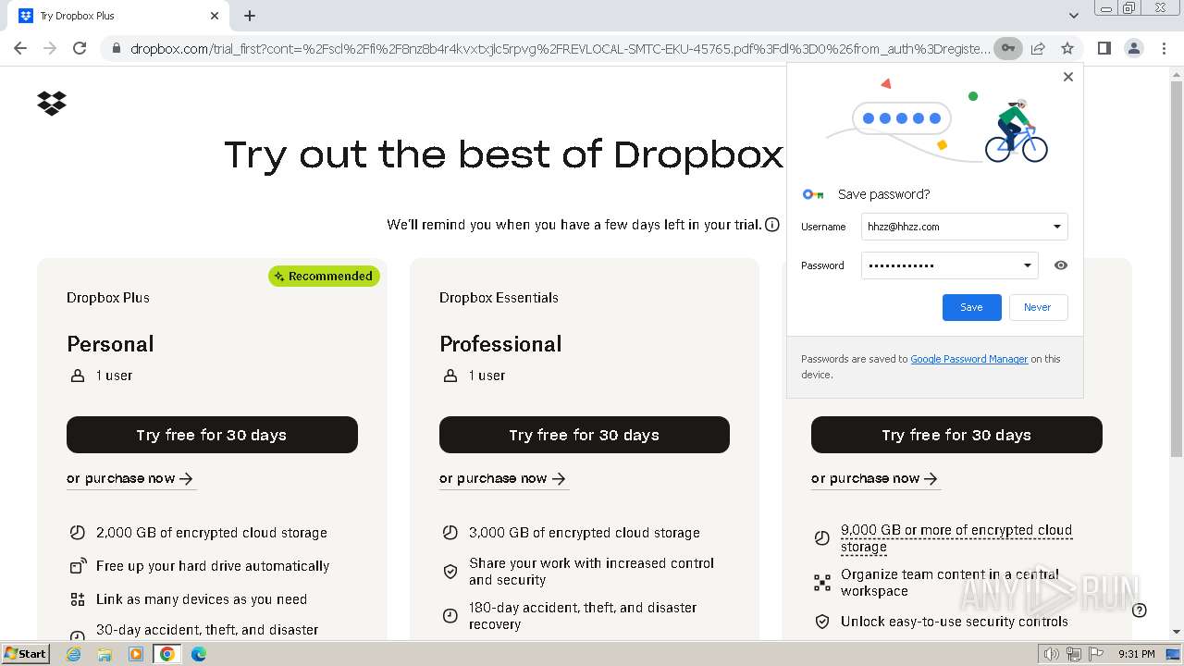The width and height of the screenshot is (1184, 666).
Task: Click the 'Dropbox Plus' plan name
Action: coord(108,298)
